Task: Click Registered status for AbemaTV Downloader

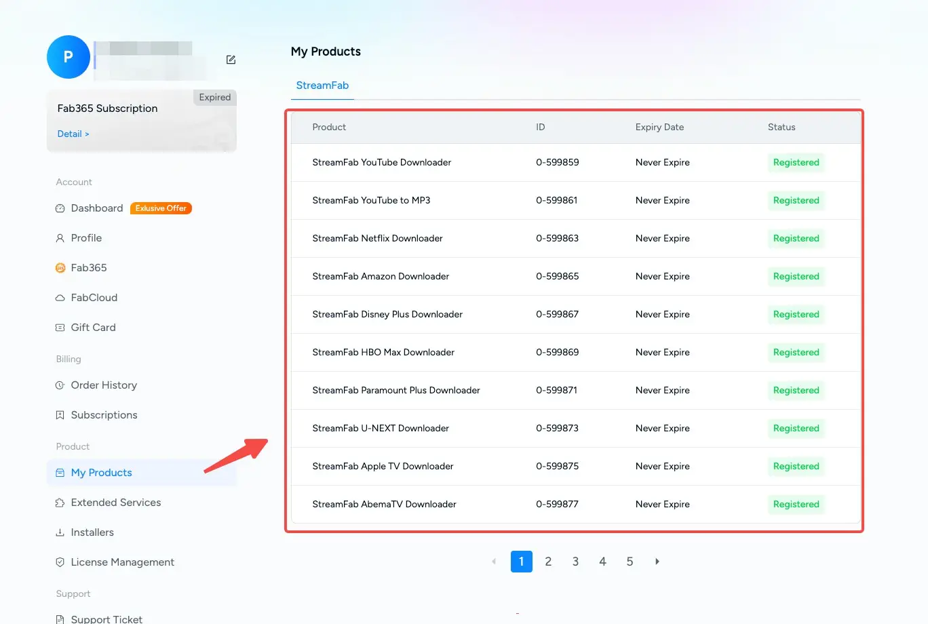Action: click(x=796, y=505)
